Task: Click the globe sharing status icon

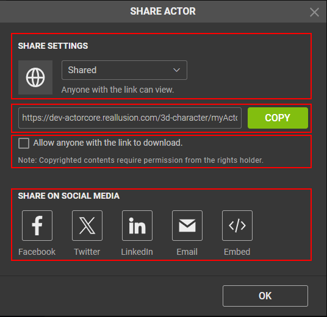Action: click(x=35, y=77)
